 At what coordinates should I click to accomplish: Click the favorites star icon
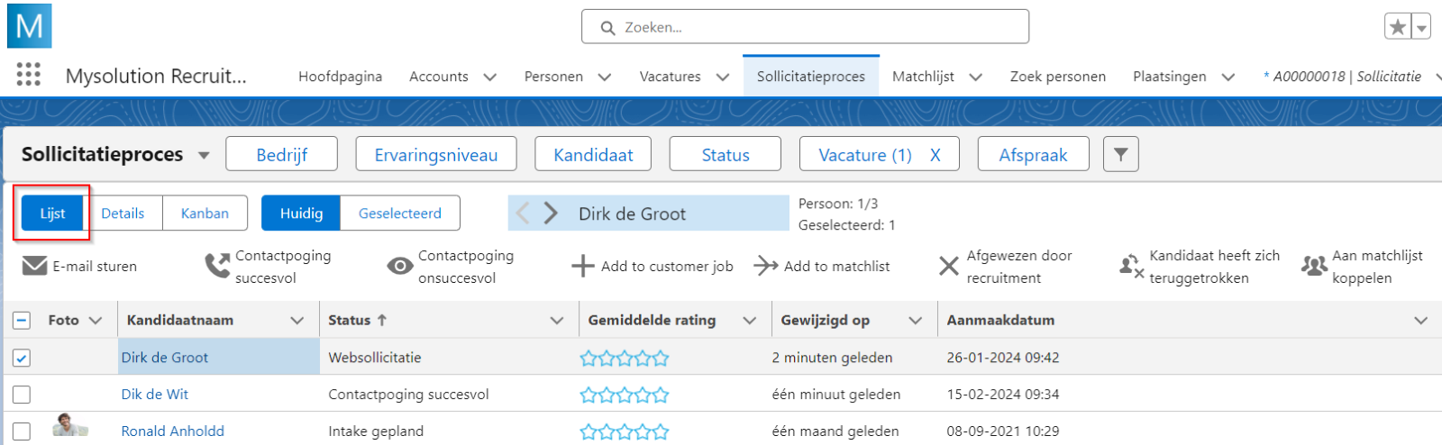click(x=1398, y=27)
